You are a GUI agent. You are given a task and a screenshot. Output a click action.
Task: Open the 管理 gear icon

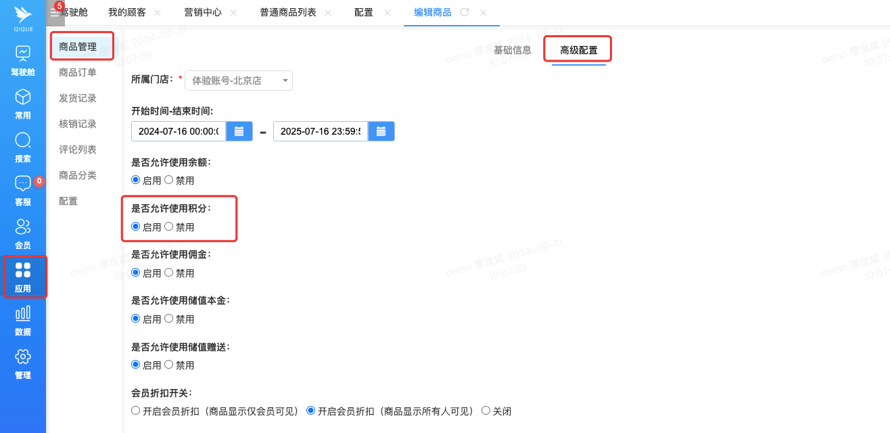point(23,363)
